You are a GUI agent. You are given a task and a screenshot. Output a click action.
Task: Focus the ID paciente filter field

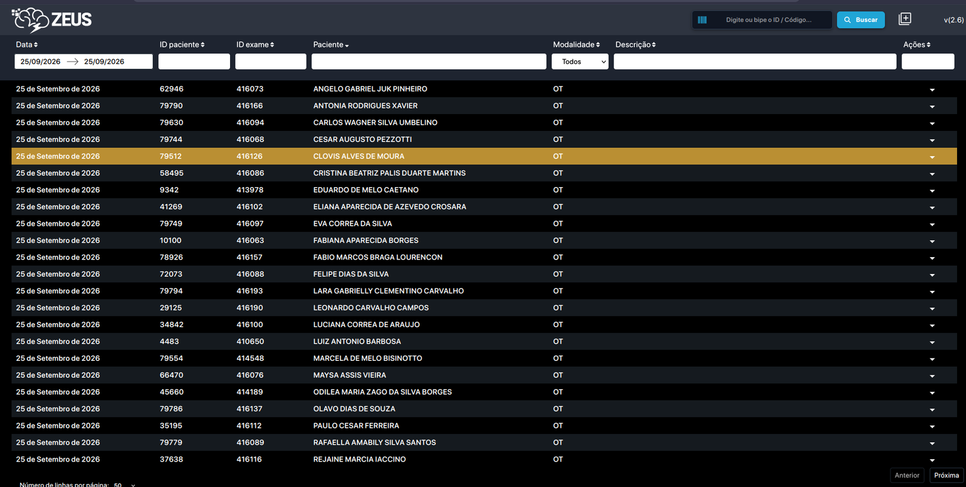pyautogui.click(x=194, y=62)
